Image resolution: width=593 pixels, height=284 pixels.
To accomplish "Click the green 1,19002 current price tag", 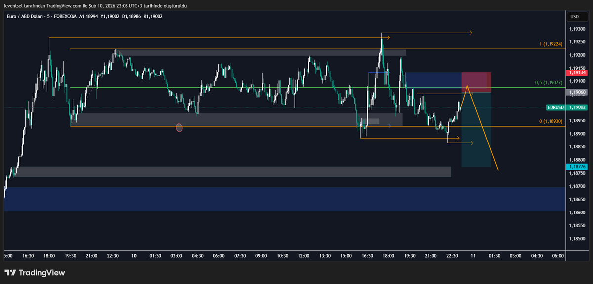I will pos(577,107).
